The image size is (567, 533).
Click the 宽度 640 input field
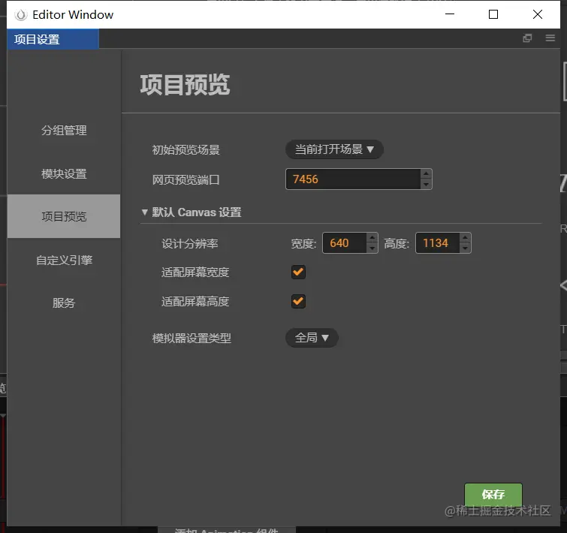345,242
